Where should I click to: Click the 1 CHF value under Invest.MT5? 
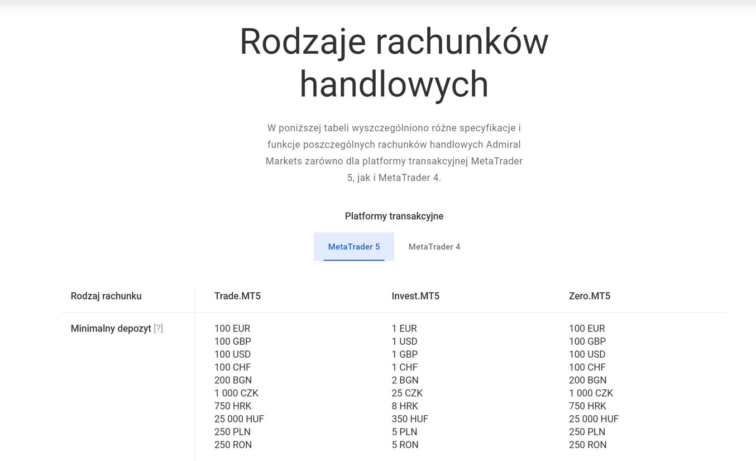pos(405,367)
